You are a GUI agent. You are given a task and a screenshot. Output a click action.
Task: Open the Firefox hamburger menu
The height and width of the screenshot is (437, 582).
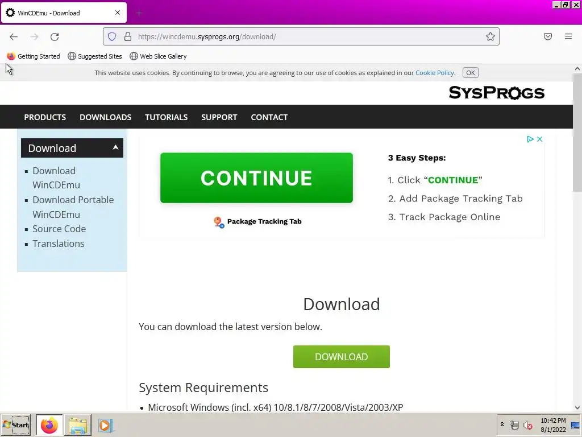(x=568, y=36)
